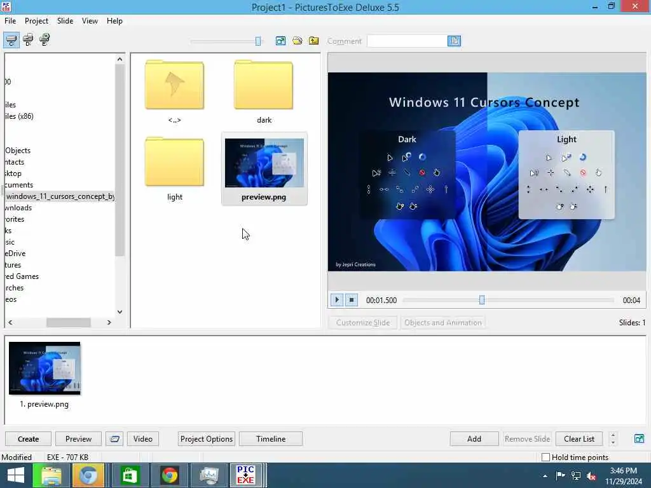Click folder tree horizontal scrollbar right arrow
This screenshot has width=651, height=488.
tap(109, 322)
